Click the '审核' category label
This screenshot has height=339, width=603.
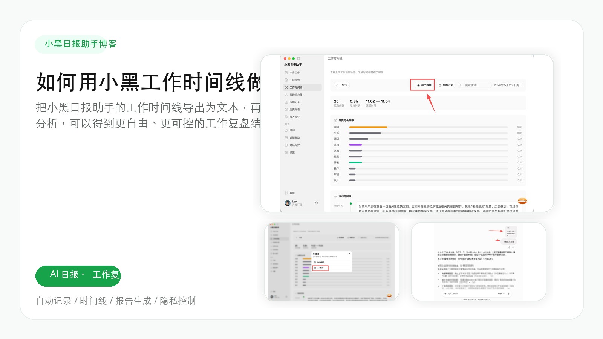click(x=336, y=174)
